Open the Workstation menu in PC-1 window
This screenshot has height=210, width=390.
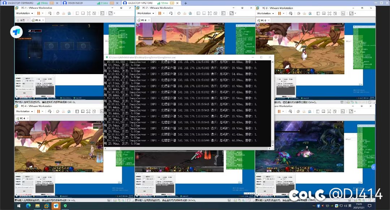[25, 13]
